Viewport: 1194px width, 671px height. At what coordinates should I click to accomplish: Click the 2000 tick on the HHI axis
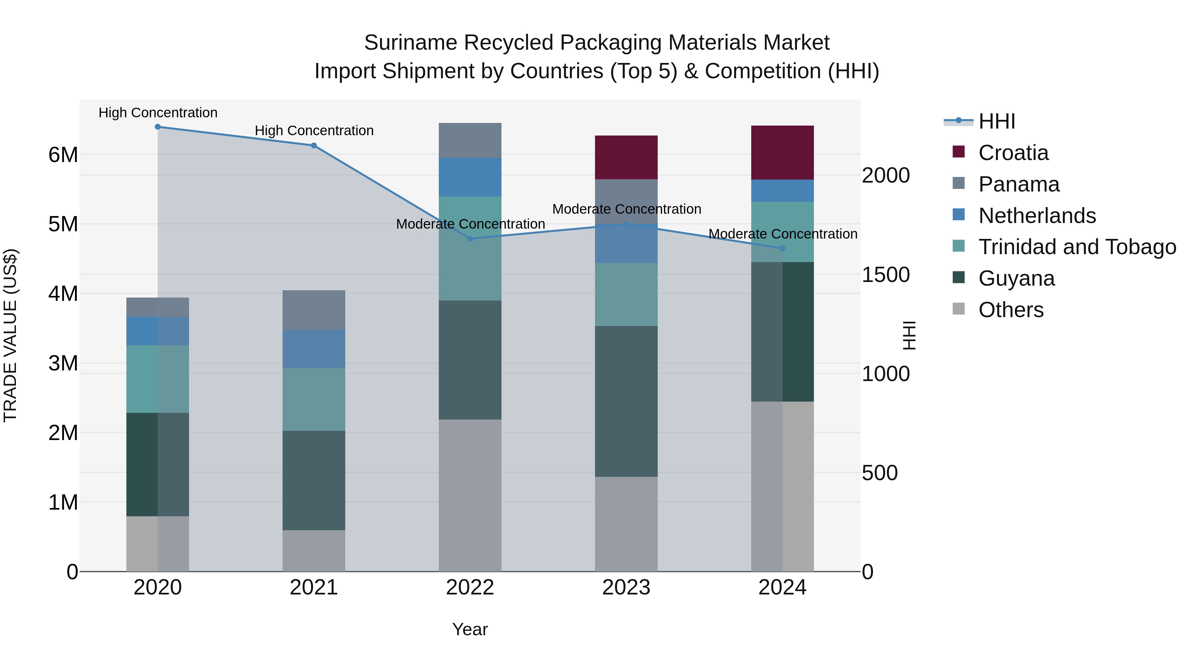pos(886,176)
